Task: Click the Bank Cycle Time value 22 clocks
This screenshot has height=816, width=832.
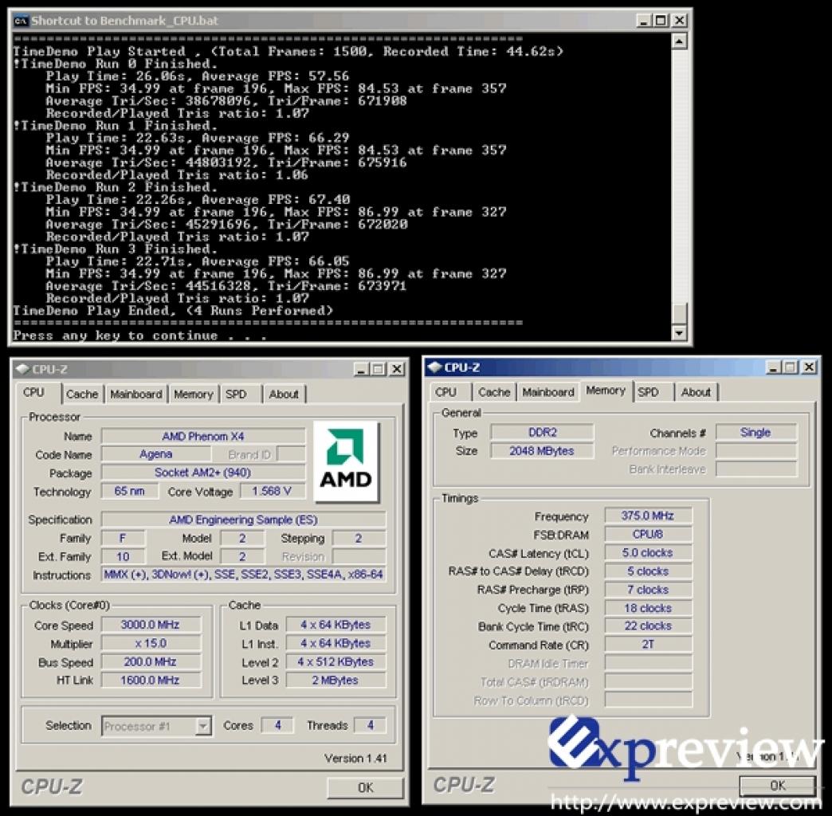Action: pyautogui.click(x=648, y=626)
